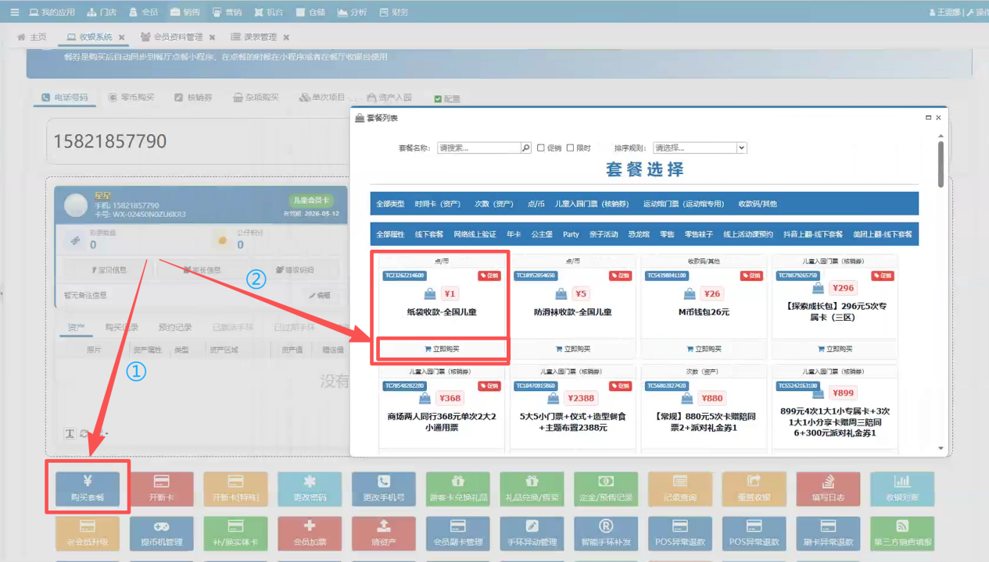Image resolution: width=989 pixels, height=562 pixels.
Task: Click the search magnifier beside 套餐名称 field
Action: pos(526,148)
